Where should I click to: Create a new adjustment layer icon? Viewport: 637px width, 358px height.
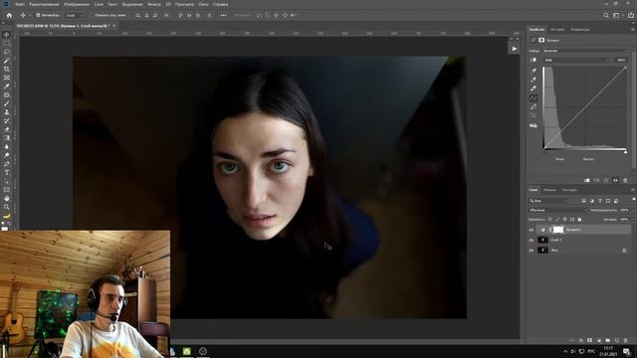[599, 340]
